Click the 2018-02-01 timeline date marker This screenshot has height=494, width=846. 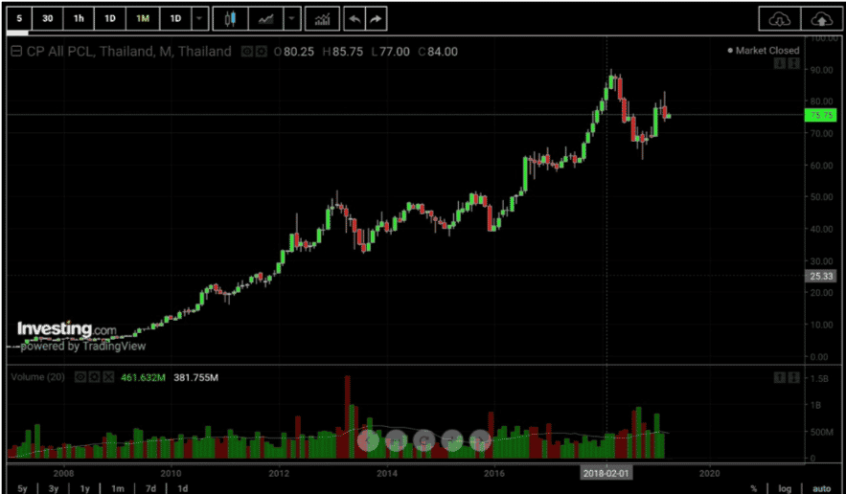point(607,473)
